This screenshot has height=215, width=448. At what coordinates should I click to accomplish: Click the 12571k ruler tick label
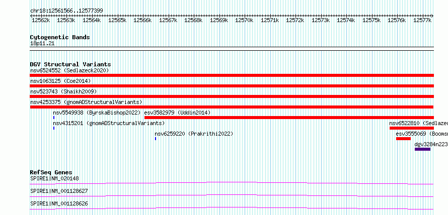click(x=270, y=20)
